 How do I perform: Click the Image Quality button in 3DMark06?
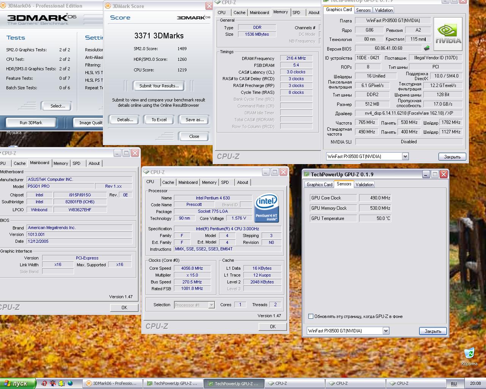pos(88,123)
